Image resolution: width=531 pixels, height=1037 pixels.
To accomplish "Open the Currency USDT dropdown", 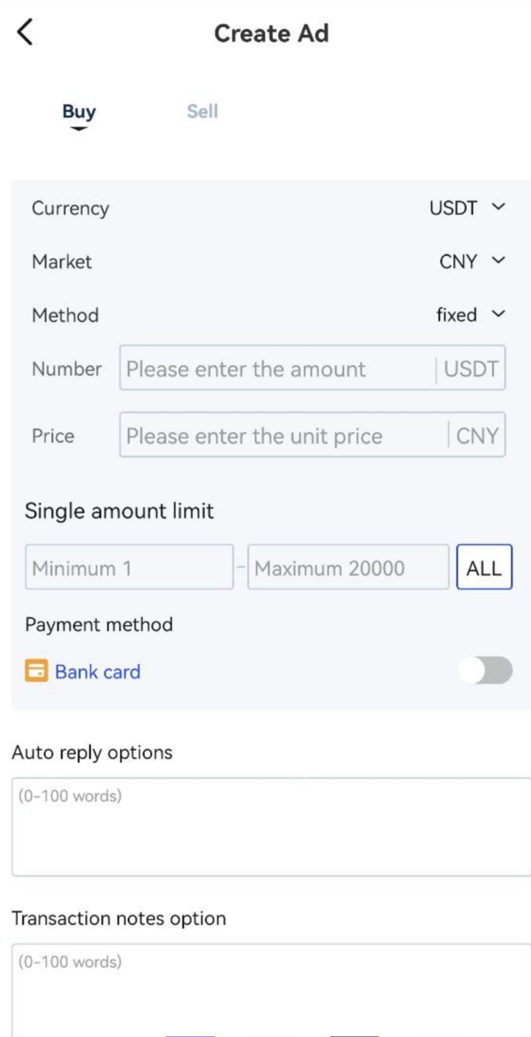I will point(467,208).
